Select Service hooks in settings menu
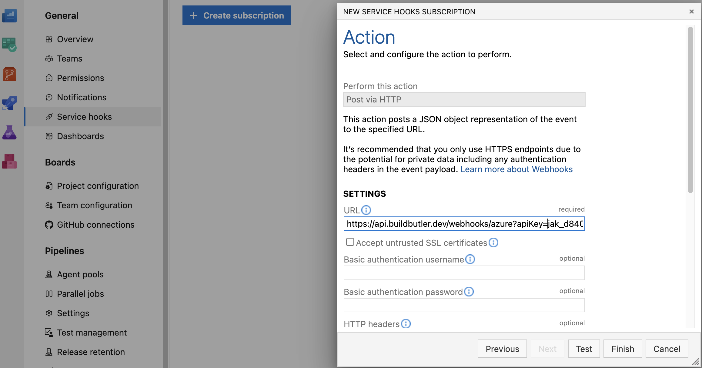This screenshot has width=702, height=368. [x=84, y=117]
